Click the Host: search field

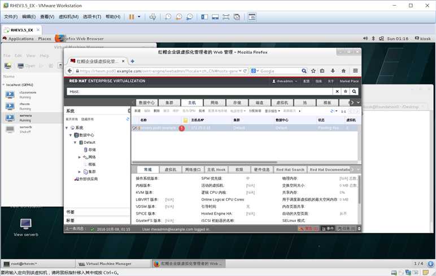[x=200, y=92]
